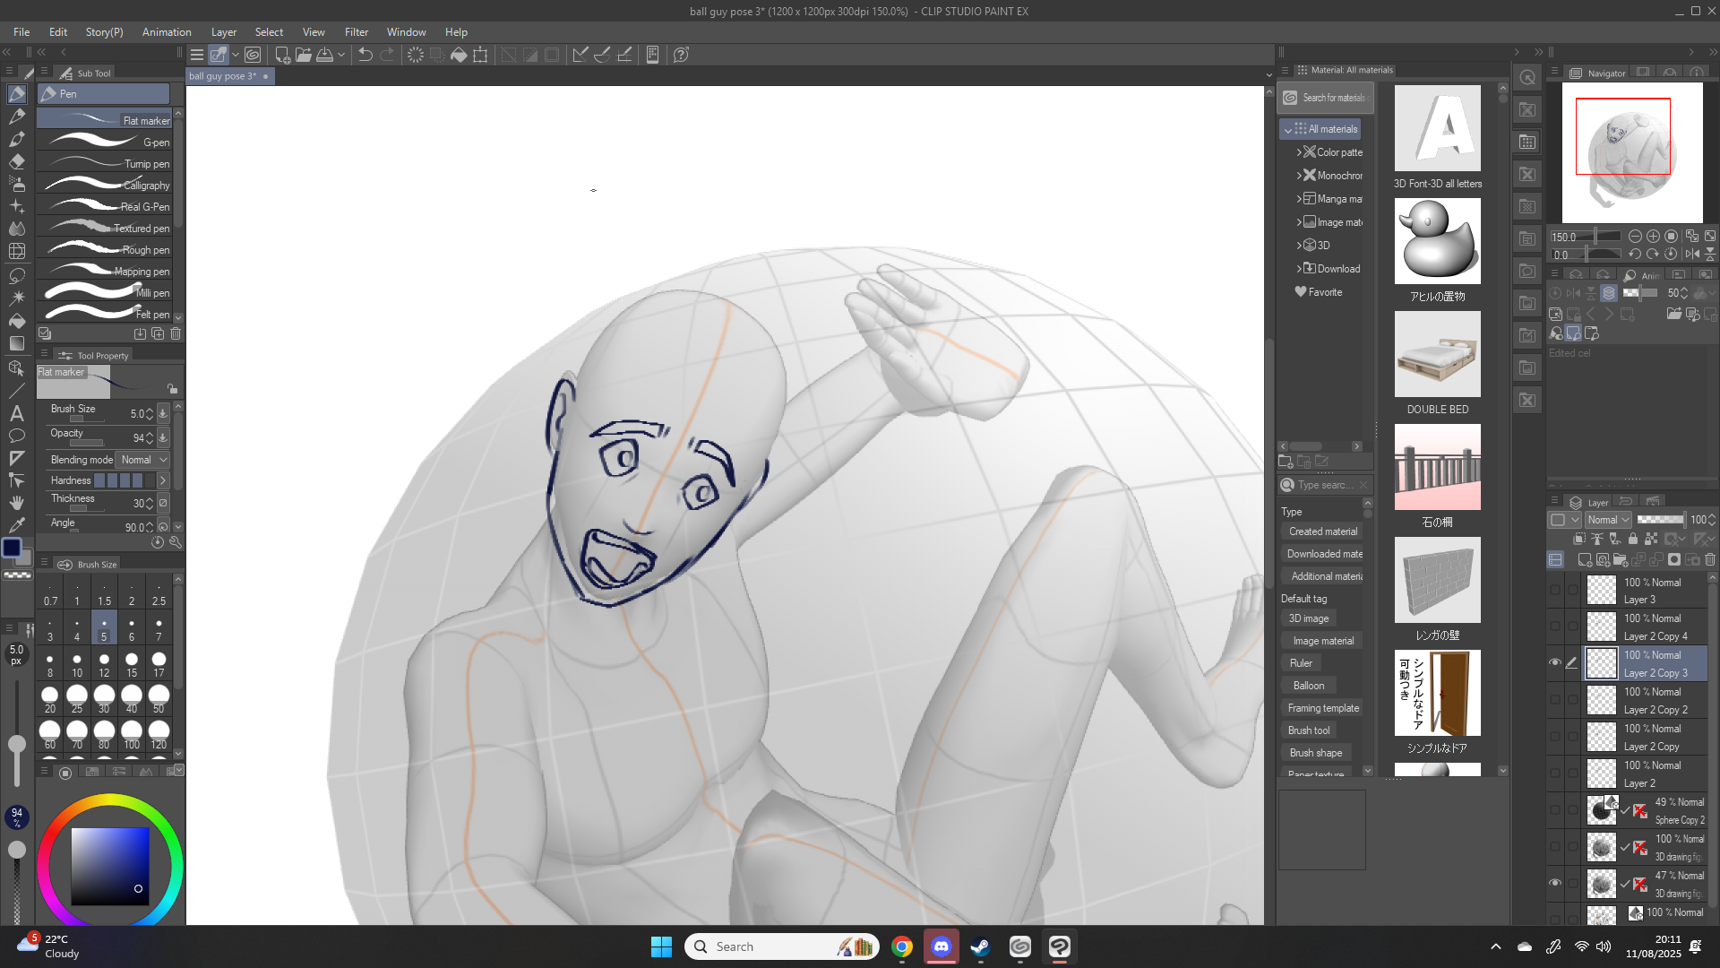Click the Gradient tool icon
The height and width of the screenshot is (968, 1720).
point(16,343)
